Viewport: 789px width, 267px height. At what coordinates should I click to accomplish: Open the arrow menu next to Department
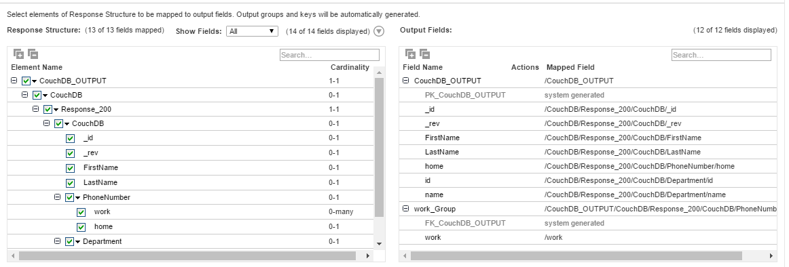click(x=78, y=242)
